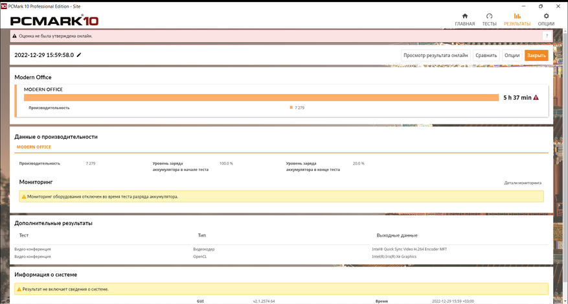The height and width of the screenshot is (304, 568).
Task: Open the Результаты bar chart icon
Action: click(x=517, y=16)
